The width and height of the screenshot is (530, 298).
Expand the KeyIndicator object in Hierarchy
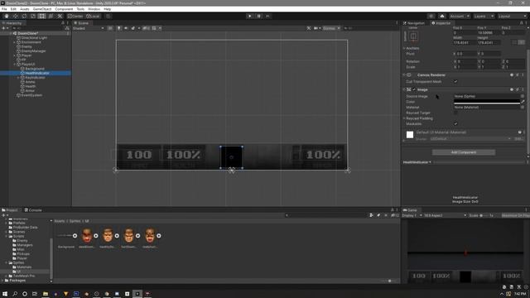[18, 77]
